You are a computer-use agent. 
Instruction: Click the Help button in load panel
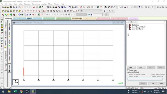pos(161,84)
